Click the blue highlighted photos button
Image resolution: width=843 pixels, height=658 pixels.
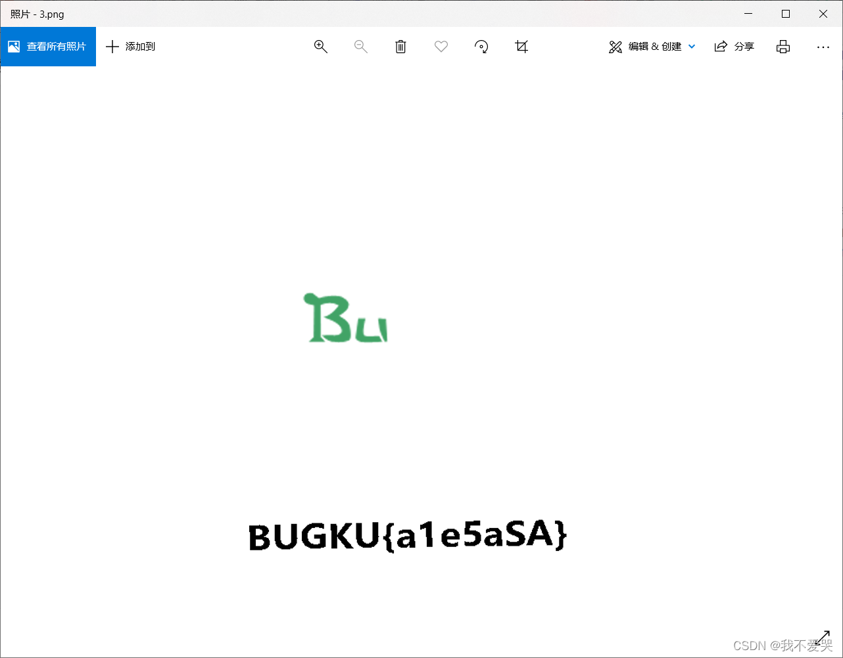[48, 46]
